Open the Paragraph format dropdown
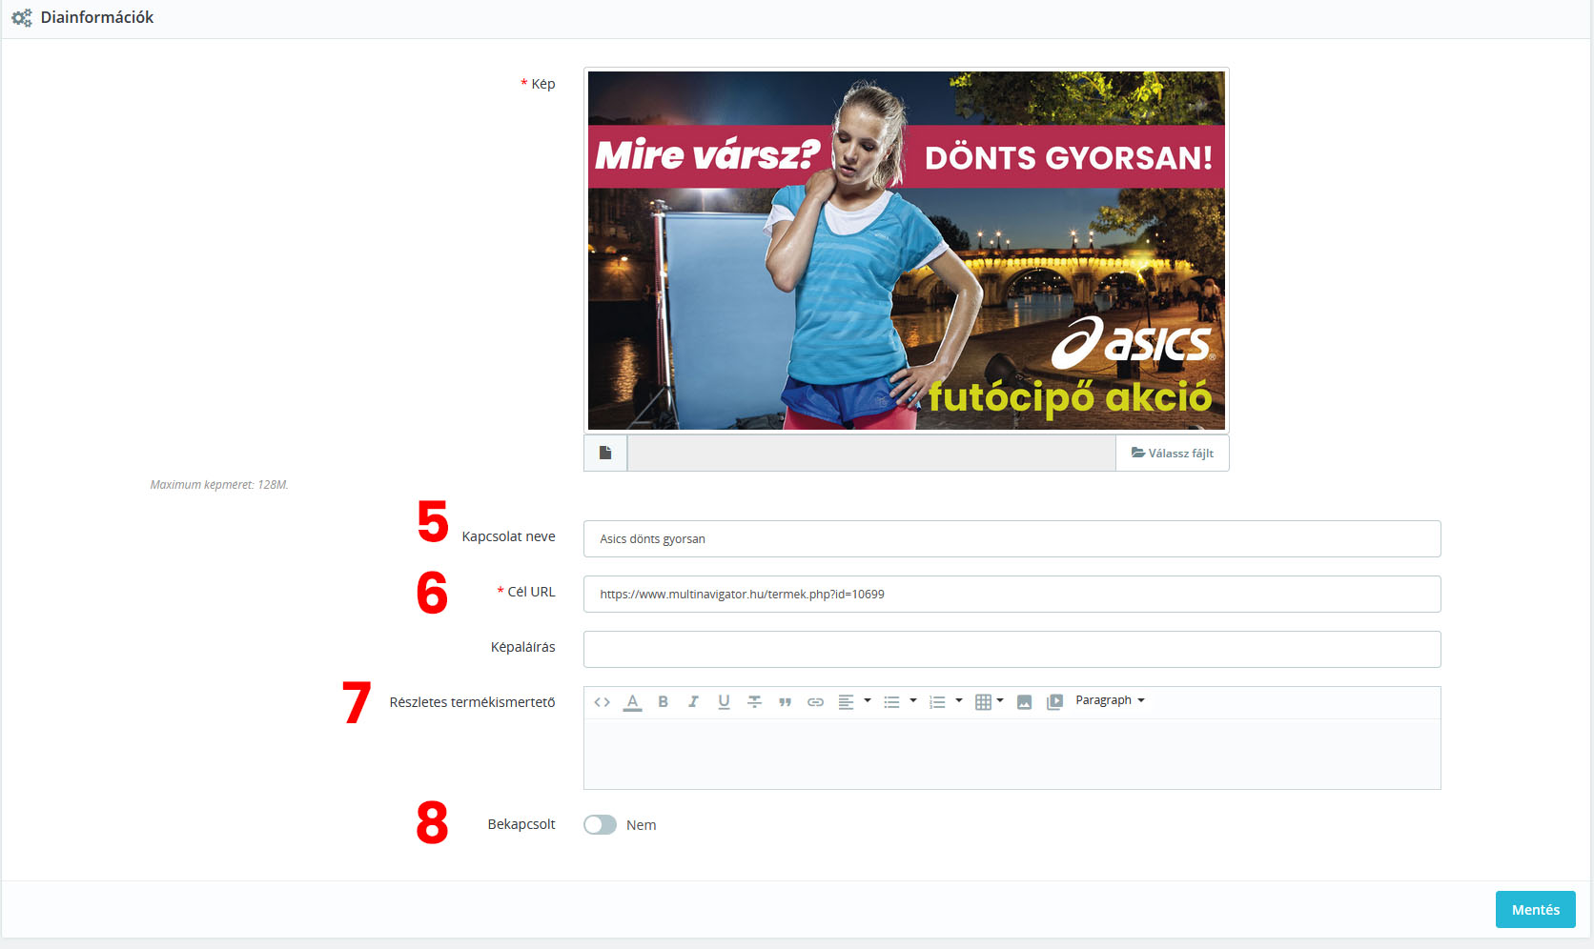The height and width of the screenshot is (949, 1594). pos(1110,700)
